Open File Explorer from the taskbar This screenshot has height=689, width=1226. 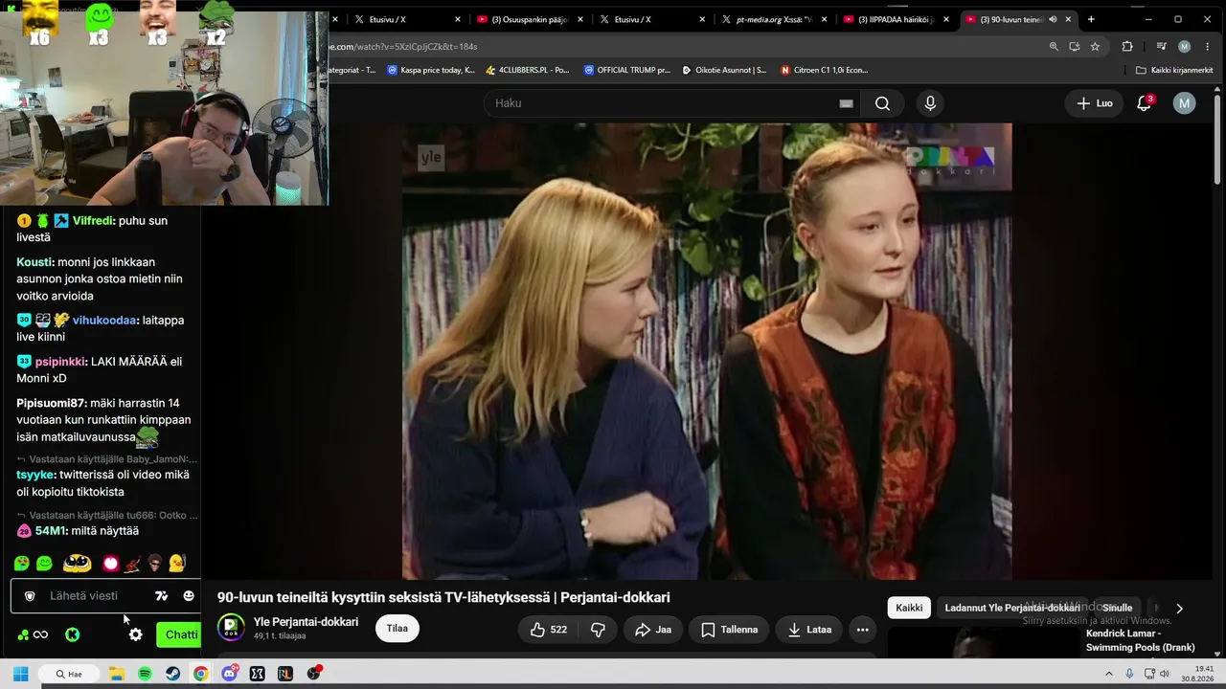pos(117,674)
